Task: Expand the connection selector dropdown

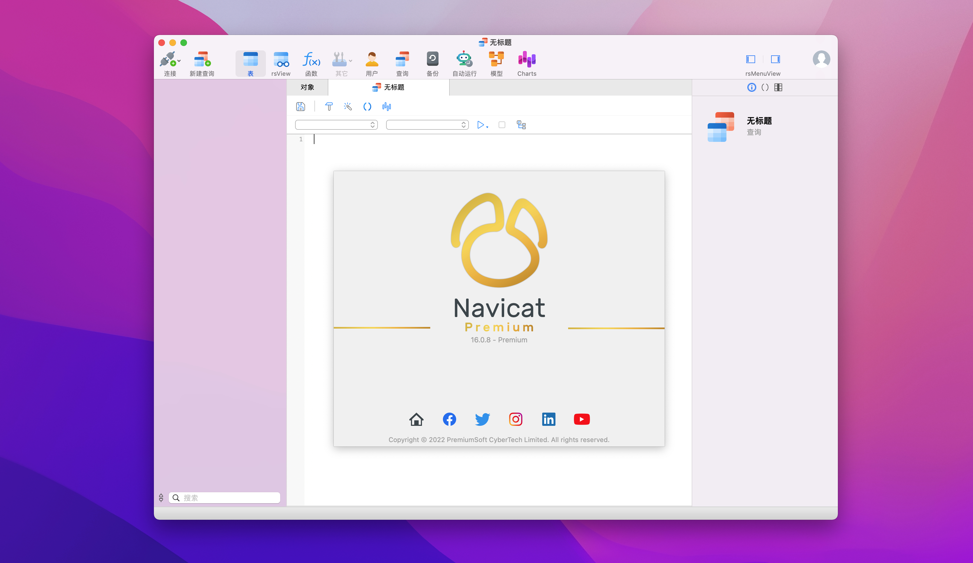Action: tap(336, 124)
